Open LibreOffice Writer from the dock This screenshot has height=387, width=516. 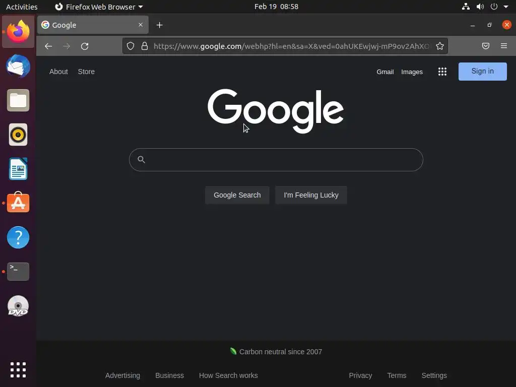18,169
